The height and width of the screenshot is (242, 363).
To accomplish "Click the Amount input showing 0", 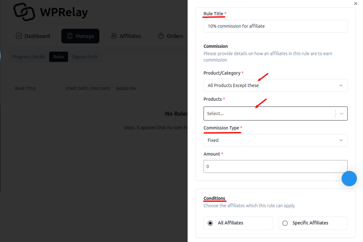I will click(x=275, y=166).
